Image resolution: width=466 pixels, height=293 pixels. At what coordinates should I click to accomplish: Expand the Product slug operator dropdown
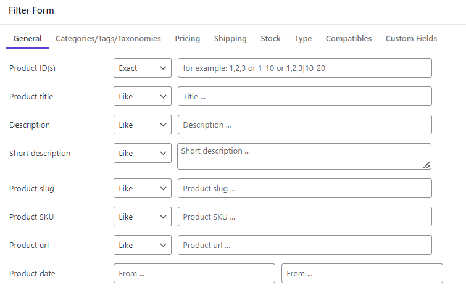click(143, 188)
